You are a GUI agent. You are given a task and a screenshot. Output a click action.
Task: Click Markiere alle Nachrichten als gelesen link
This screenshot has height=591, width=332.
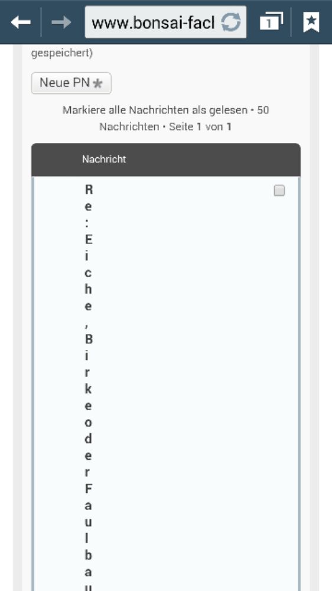coord(155,110)
